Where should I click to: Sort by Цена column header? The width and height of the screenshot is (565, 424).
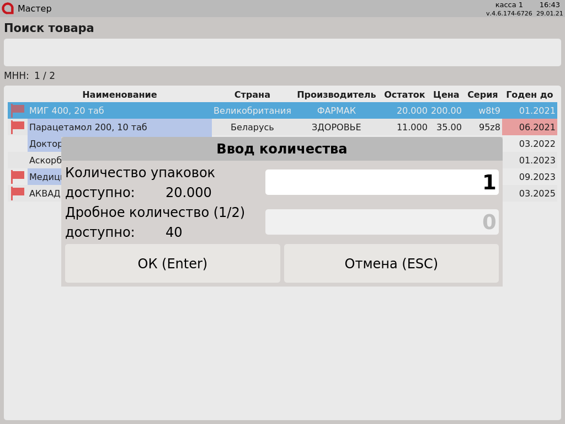tap(446, 94)
